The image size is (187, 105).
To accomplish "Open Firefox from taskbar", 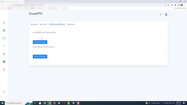I will coord(54,103).
